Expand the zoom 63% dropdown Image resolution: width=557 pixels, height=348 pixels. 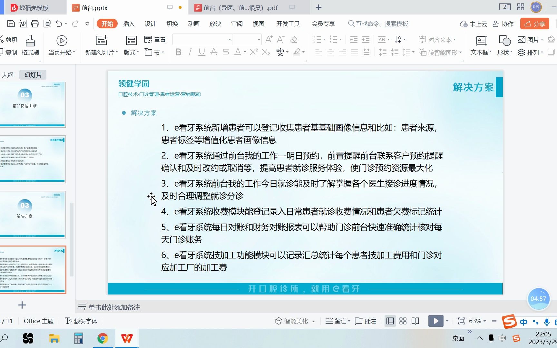click(484, 321)
